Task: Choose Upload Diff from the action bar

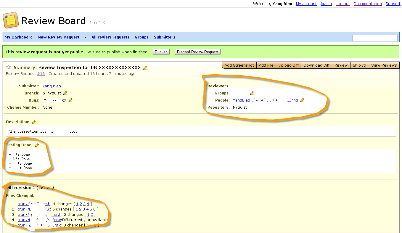Action: [289, 65]
